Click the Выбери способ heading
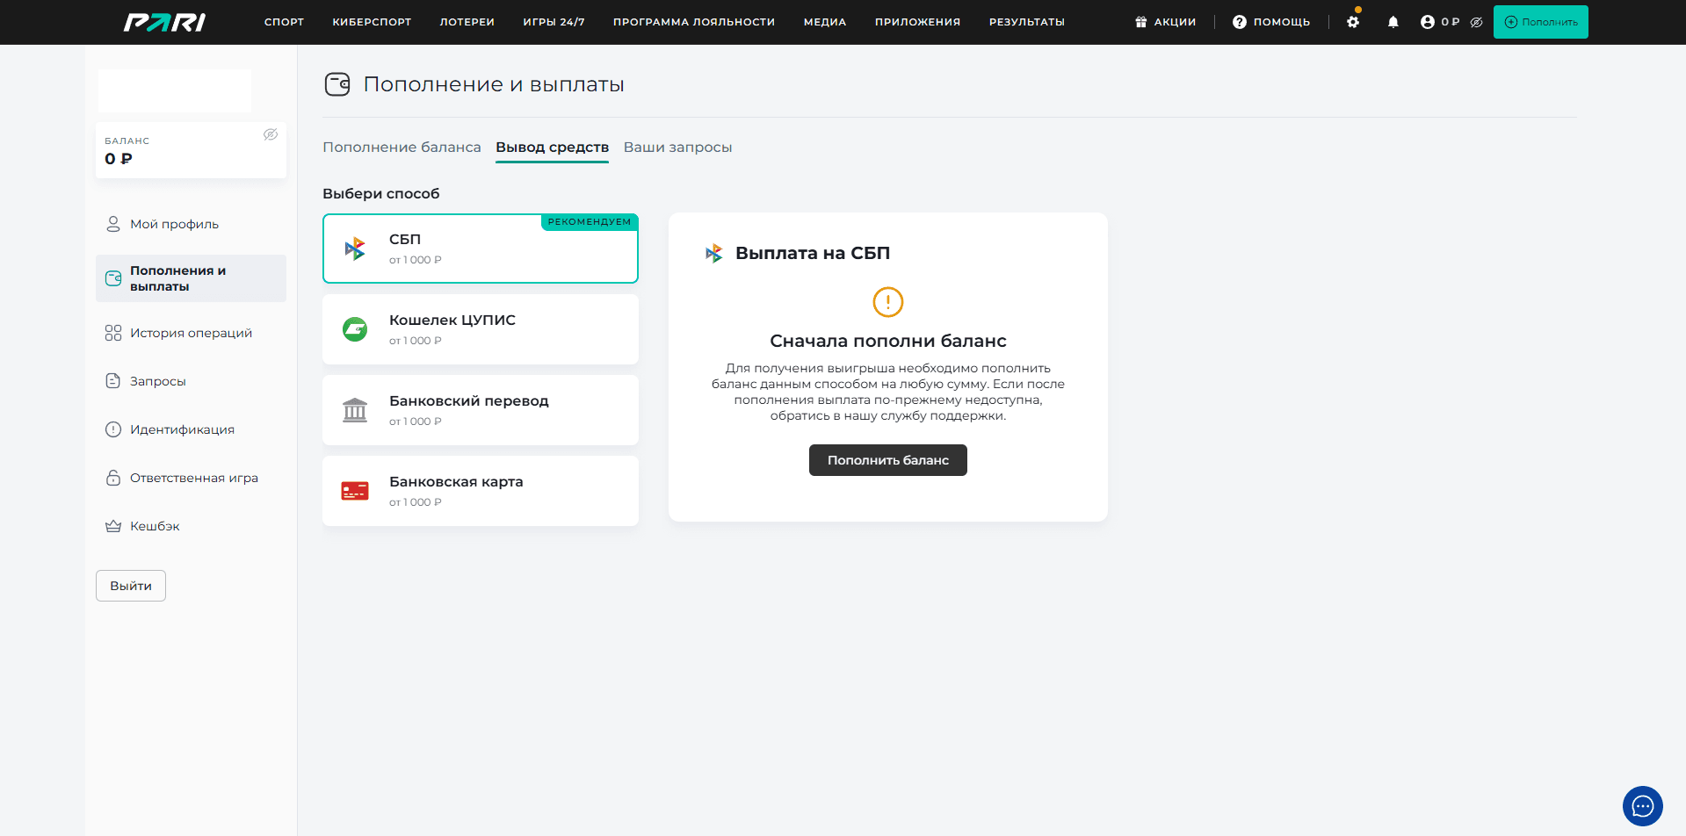The image size is (1686, 836). (x=380, y=194)
